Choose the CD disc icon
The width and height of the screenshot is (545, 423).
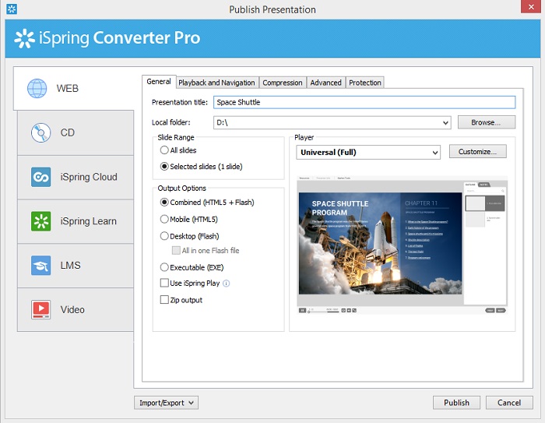(x=40, y=133)
